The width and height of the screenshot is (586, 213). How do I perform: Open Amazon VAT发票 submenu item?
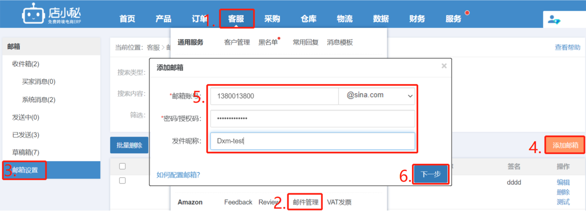[x=339, y=202]
